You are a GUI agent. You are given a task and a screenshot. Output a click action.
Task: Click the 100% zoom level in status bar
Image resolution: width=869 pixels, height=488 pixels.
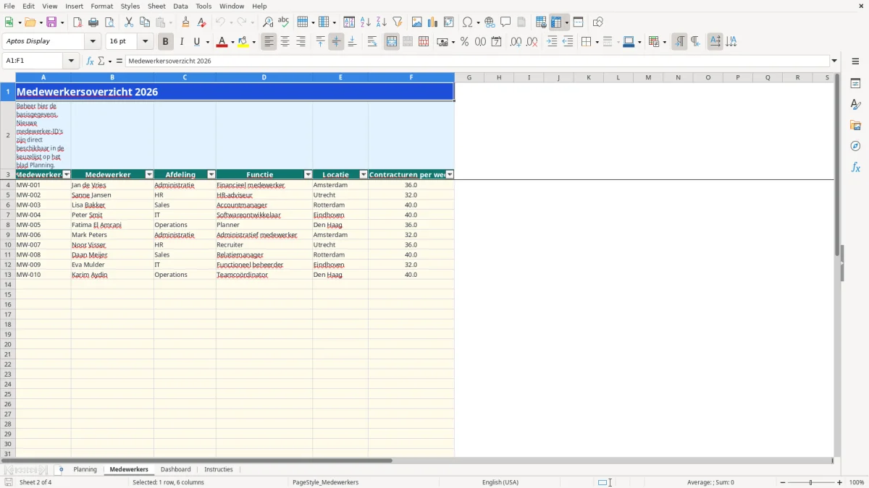[857, 482]
